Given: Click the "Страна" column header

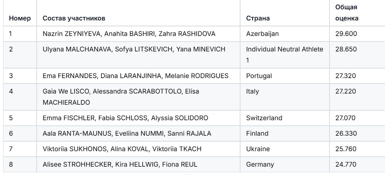Looking at the screenshot, I should pyautogui.click(x=258, y=19).
